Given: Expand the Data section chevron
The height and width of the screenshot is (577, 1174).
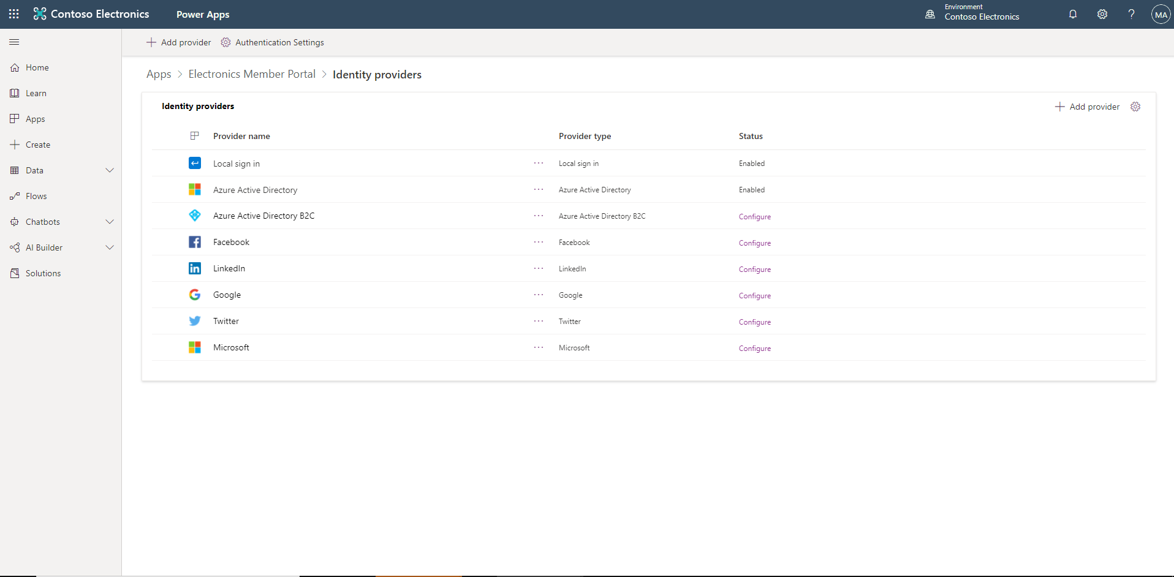Looking at the screenshot, I should coord(110,170).
